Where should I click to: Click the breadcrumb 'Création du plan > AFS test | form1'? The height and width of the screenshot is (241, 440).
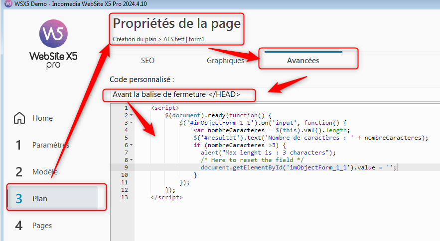pos(158,39)
